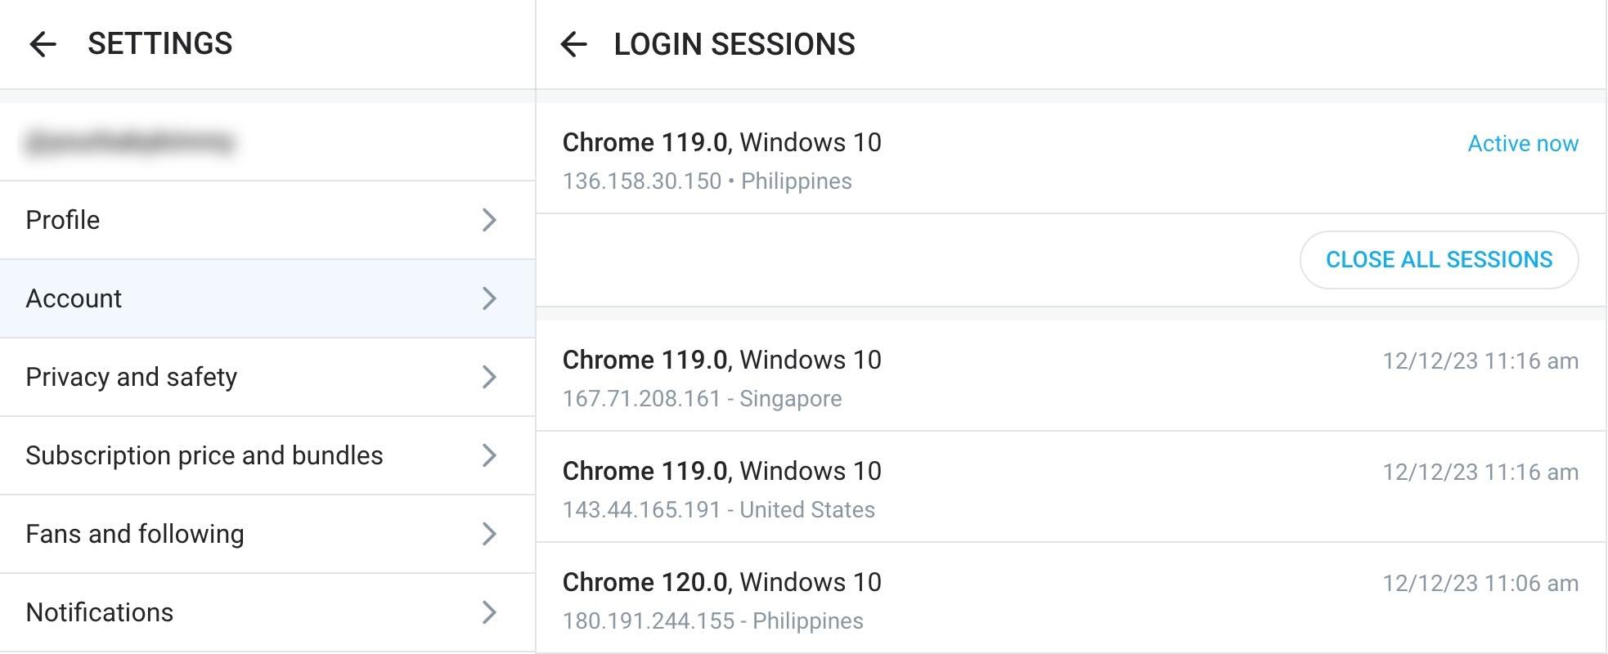This screenshot has height=654, width=1608.
Task: Open Fans and following settings
Action: [x=267, y=534]
